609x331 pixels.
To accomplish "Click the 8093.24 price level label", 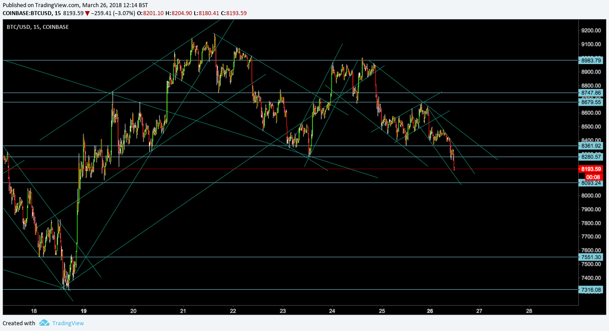I will pyautogui.click(x=591, y=182).
